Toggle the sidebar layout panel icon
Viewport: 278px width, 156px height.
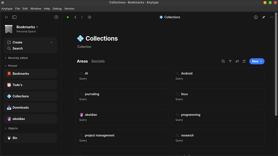tap(15, 17)
